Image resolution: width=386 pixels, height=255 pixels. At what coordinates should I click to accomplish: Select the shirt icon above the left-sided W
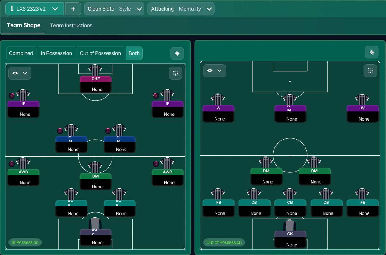pos(218,99)
